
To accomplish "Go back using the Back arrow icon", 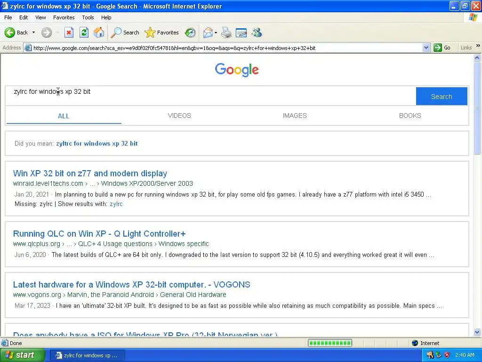I will (x=9, y=33).
